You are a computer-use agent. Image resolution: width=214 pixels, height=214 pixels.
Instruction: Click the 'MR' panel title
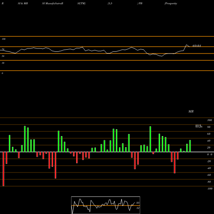click(191, 111)
